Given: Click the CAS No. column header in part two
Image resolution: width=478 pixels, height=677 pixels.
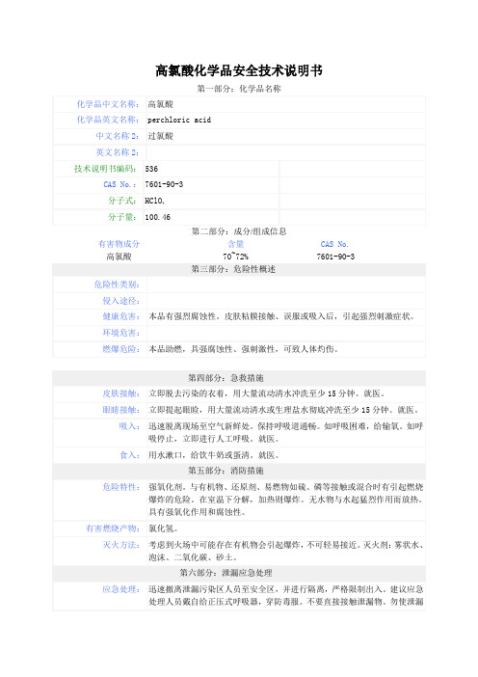Looking at the screenshot, I should pyautogui.click(x=334, y=244).
